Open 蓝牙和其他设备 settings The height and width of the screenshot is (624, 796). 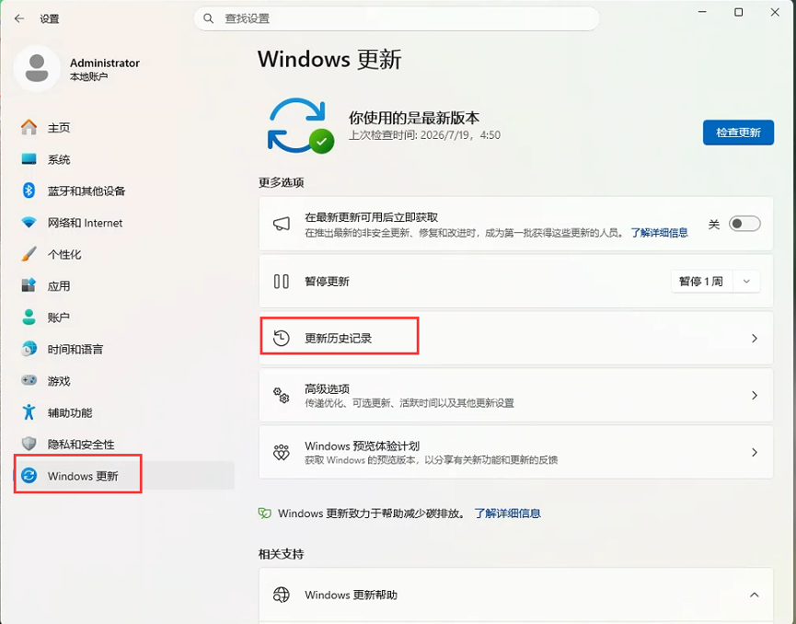124,191
